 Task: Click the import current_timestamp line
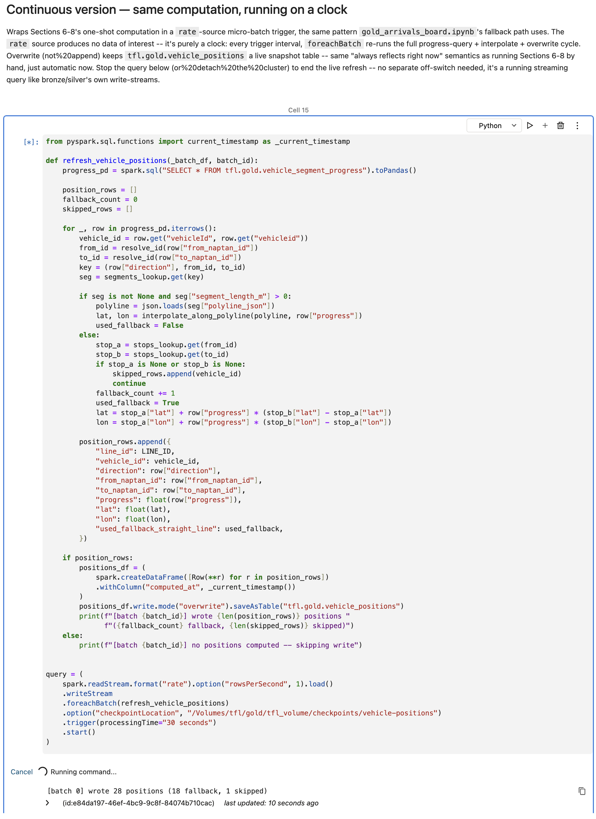[198, 141]
